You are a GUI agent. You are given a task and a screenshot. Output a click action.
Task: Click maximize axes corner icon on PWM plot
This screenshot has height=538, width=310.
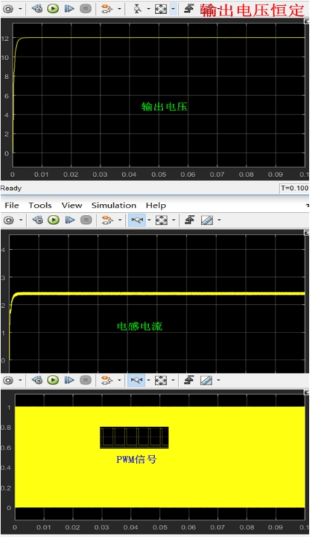[307, 393]
